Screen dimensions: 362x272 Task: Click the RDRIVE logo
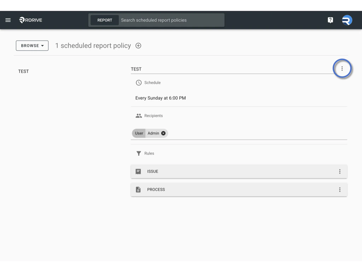(31, 20)
